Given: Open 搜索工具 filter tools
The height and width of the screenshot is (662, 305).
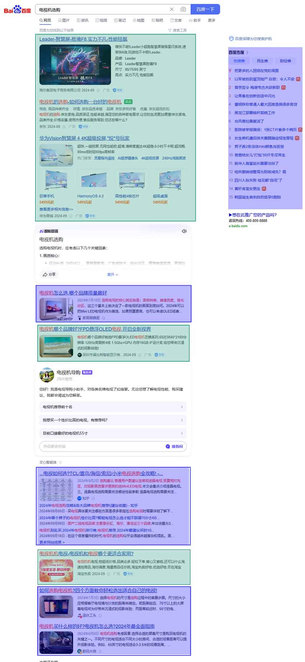Looking at the screenshot, I should 178,30.
